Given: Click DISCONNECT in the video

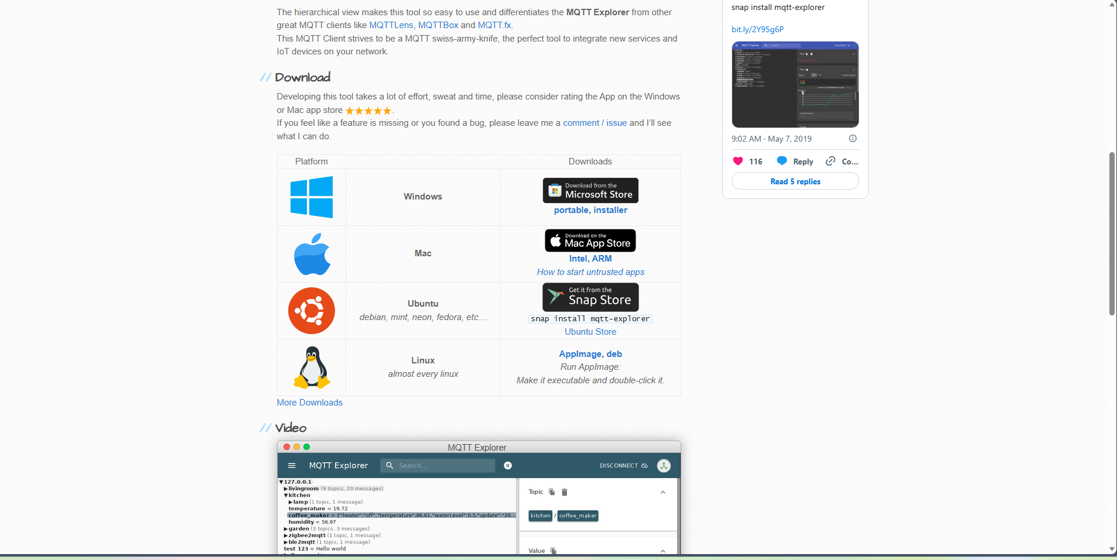Looking at the screenshot, I should [624, 466].
